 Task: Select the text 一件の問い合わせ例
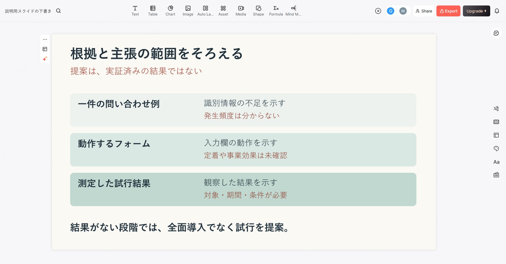[119, 104]
